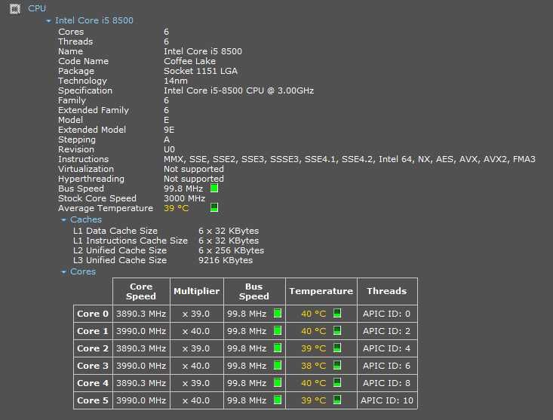Image resolution: width=553 pixels, height=420 pixels.
Task: Click L3 Unified Cache Size value 9216 KBytes
Action: point(226,260)
